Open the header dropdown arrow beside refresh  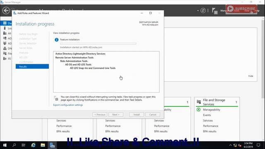click(x=198, y=11)
